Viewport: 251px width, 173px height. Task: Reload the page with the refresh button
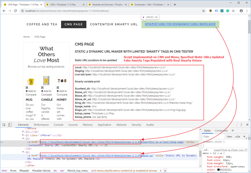[15, 11]
